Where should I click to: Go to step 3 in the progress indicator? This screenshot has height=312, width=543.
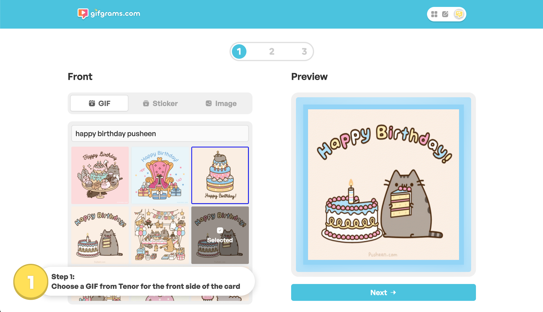tap(304, 51)
